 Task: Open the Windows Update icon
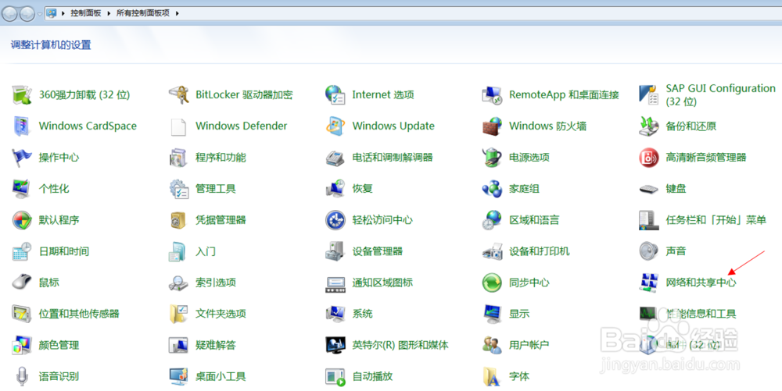335,126
